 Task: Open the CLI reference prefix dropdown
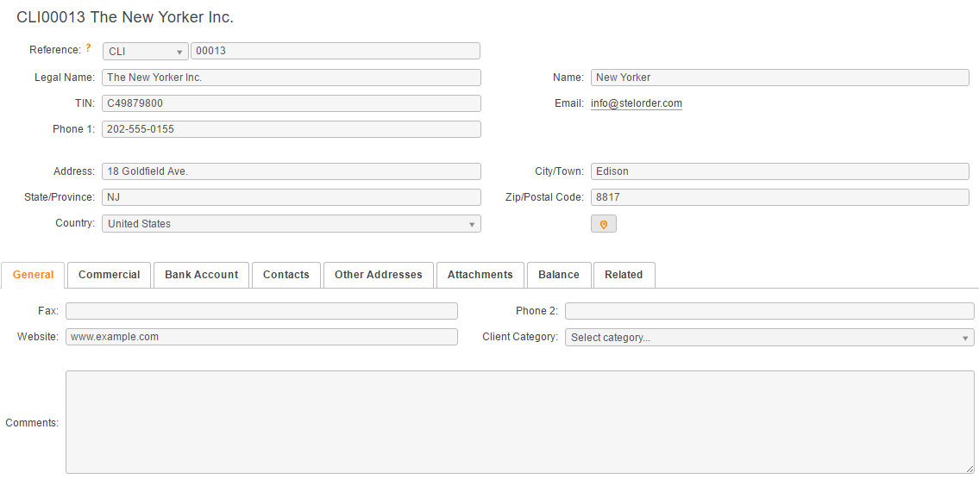146,51
